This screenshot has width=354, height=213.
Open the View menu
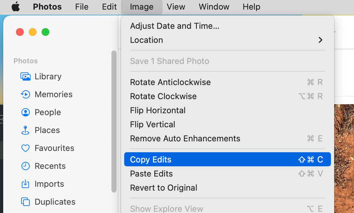tap(176, 7)
